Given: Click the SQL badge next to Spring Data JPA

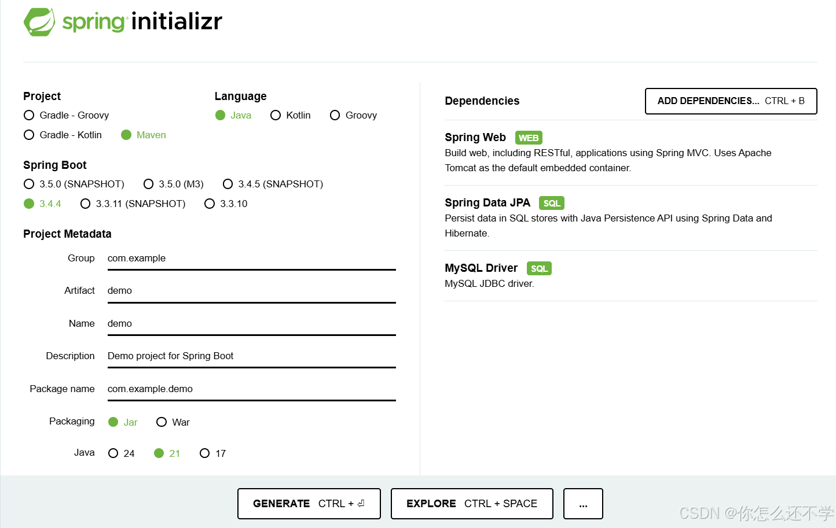Looking at the screenshot, I should coord(552,203).
